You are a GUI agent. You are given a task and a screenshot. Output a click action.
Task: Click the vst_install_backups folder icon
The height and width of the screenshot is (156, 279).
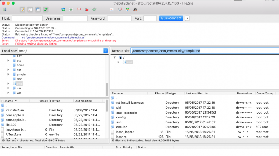(x=112, y=103)
